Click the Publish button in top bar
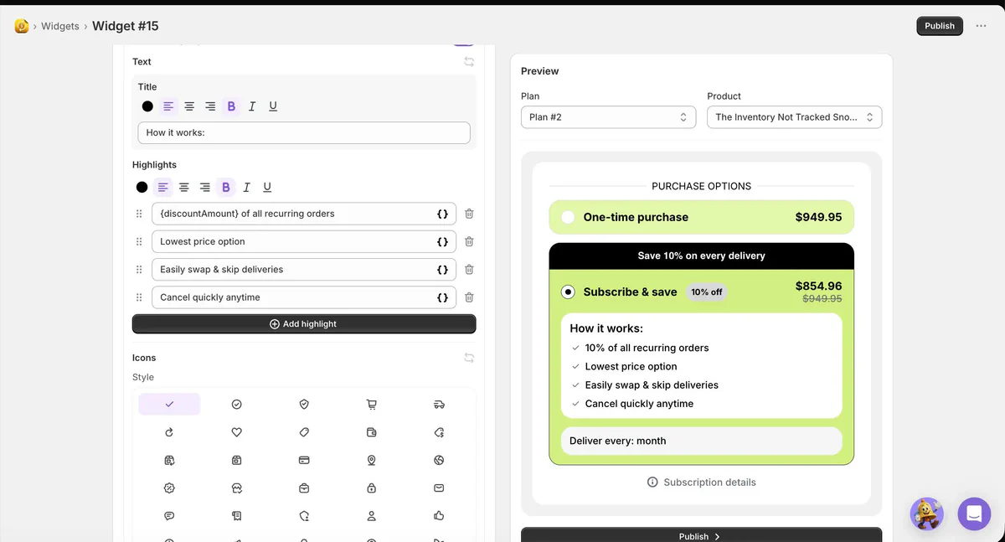 coord(940,26)
